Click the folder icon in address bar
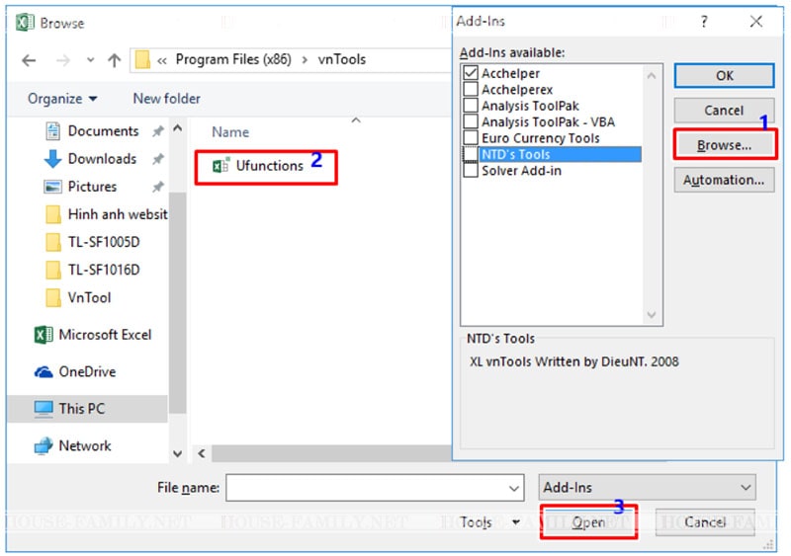Viewport: 791px width, 556px height. (x=142, y=59)
